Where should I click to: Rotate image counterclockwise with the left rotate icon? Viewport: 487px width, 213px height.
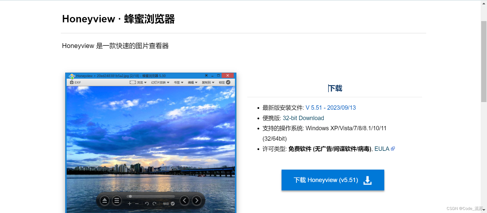(x=147, y=204)
